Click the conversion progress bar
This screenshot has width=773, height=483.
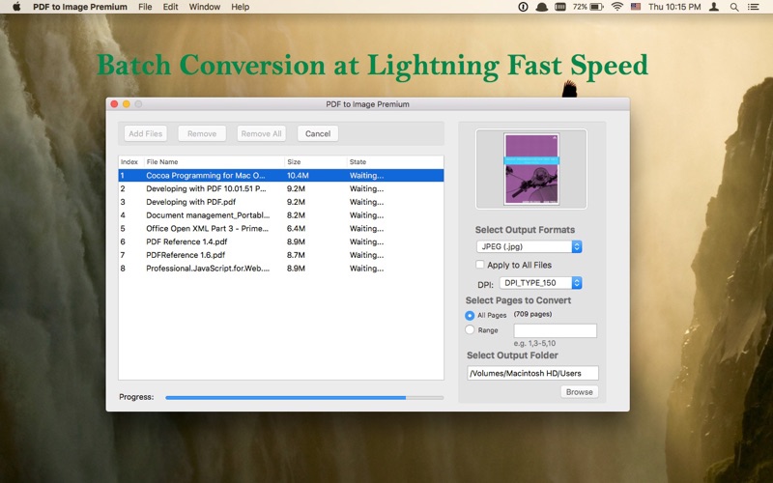pos(304,398)
